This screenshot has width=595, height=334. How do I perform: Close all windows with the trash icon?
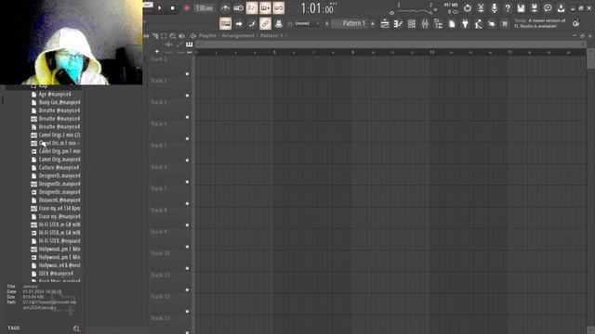click(505, 24)
